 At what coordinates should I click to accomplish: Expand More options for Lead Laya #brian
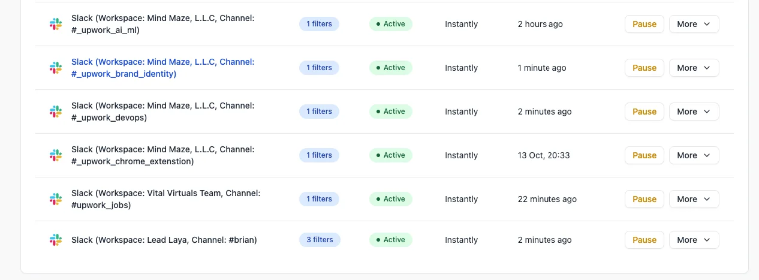point(694,240)
